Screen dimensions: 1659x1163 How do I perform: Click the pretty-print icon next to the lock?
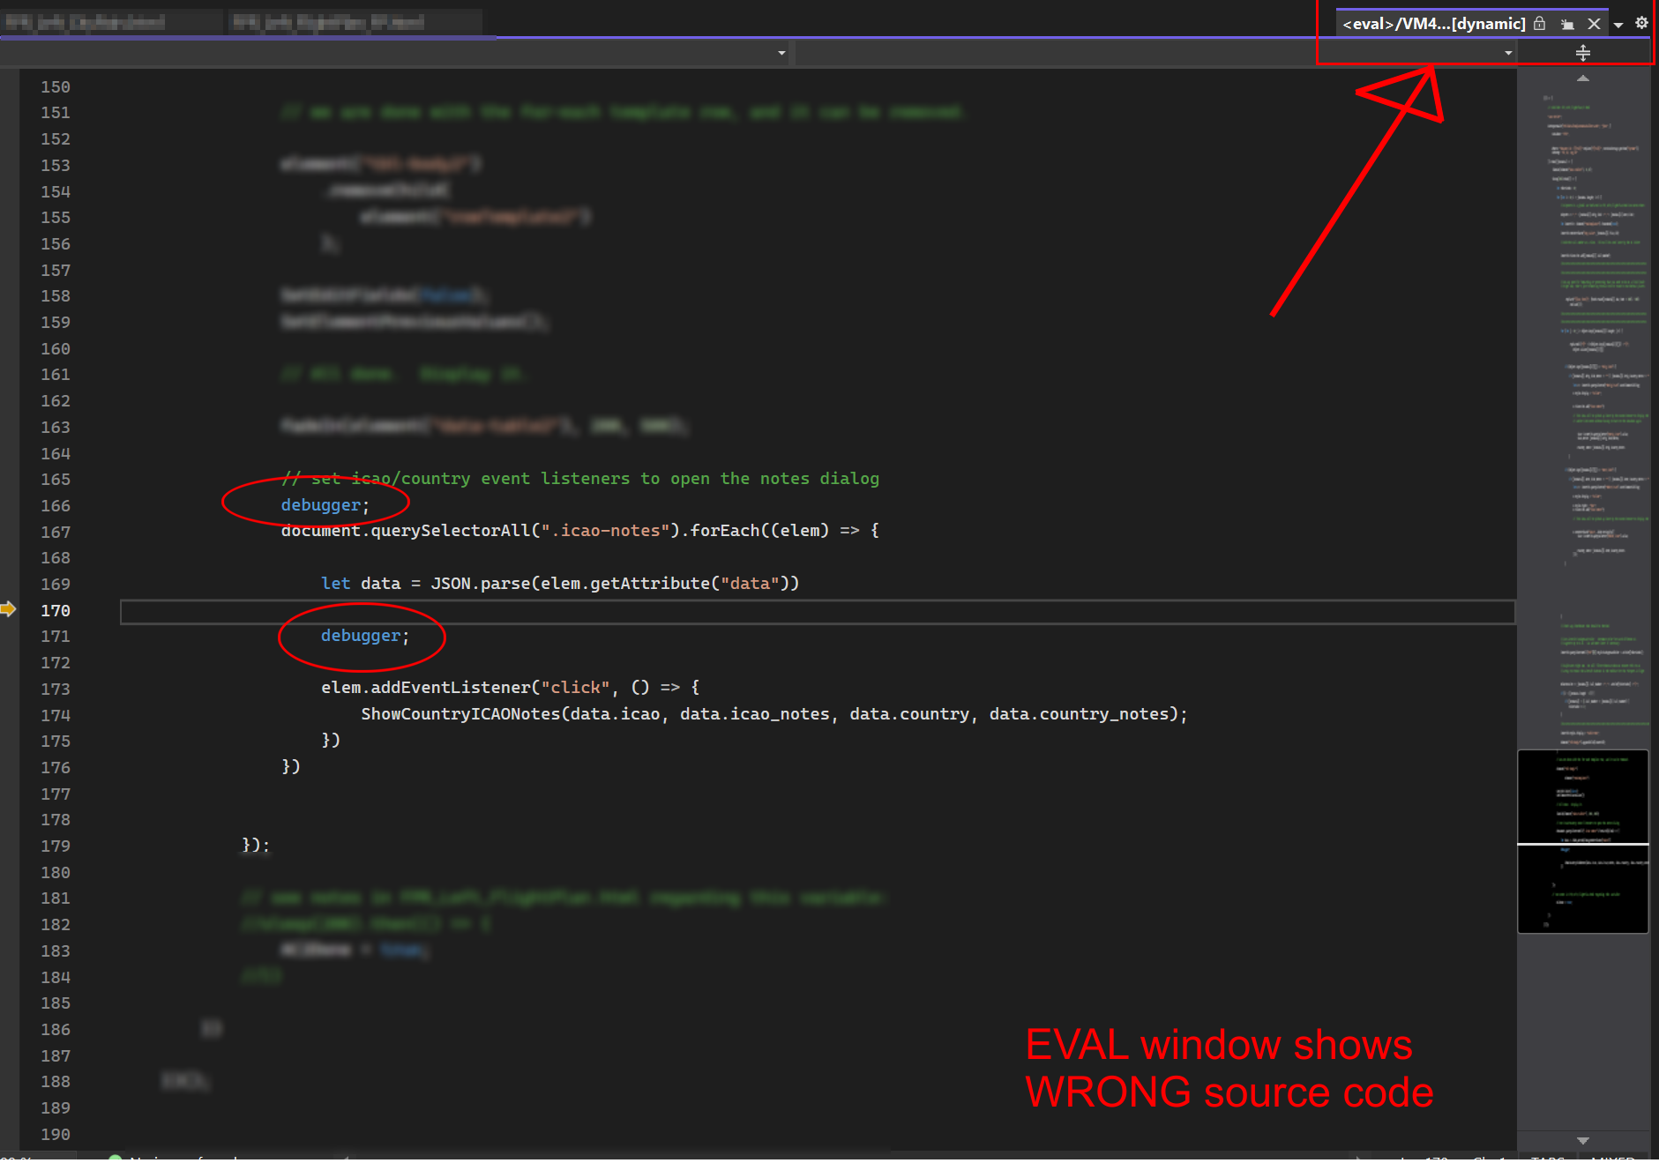pyautogui.click(x=1567, y=24)
